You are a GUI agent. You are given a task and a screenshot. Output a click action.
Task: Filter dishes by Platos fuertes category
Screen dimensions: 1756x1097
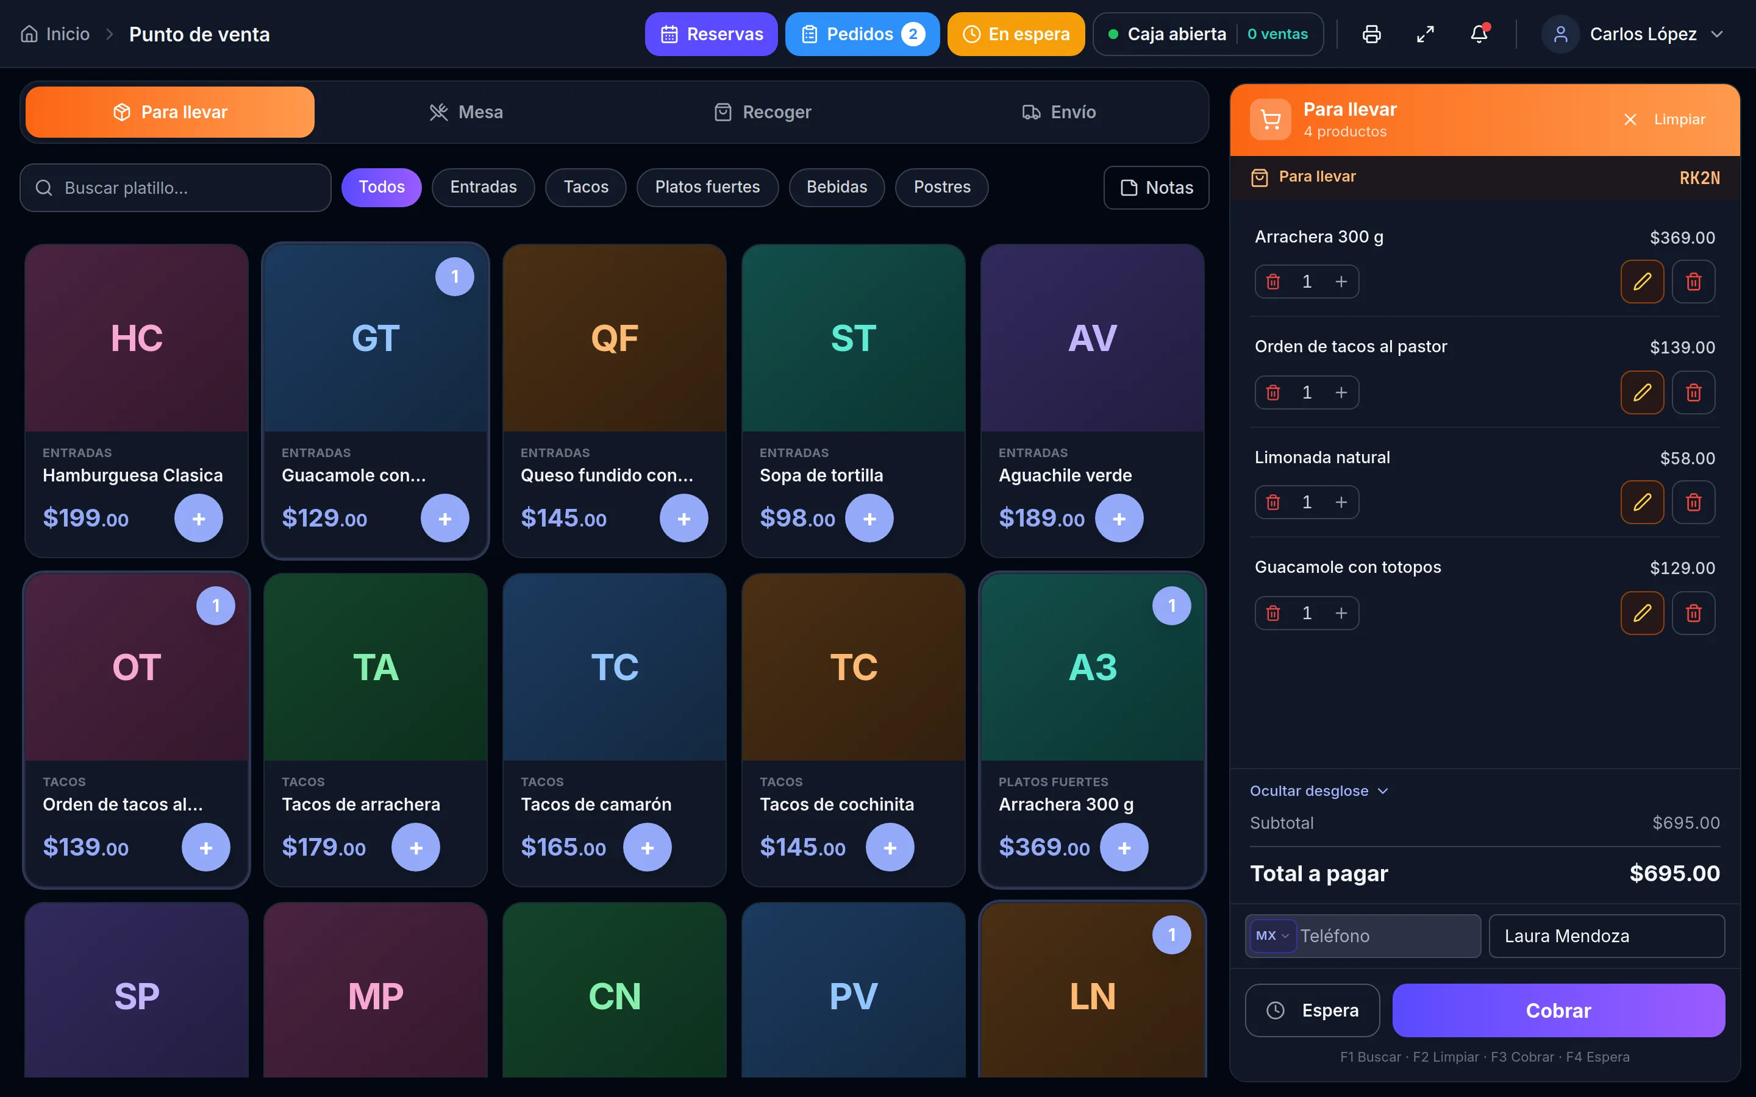707,187
